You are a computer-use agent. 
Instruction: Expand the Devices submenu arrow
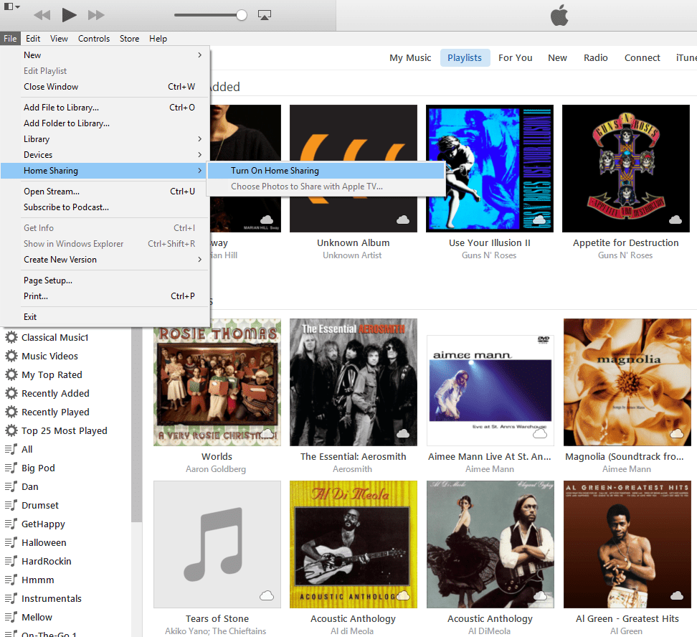199,155
